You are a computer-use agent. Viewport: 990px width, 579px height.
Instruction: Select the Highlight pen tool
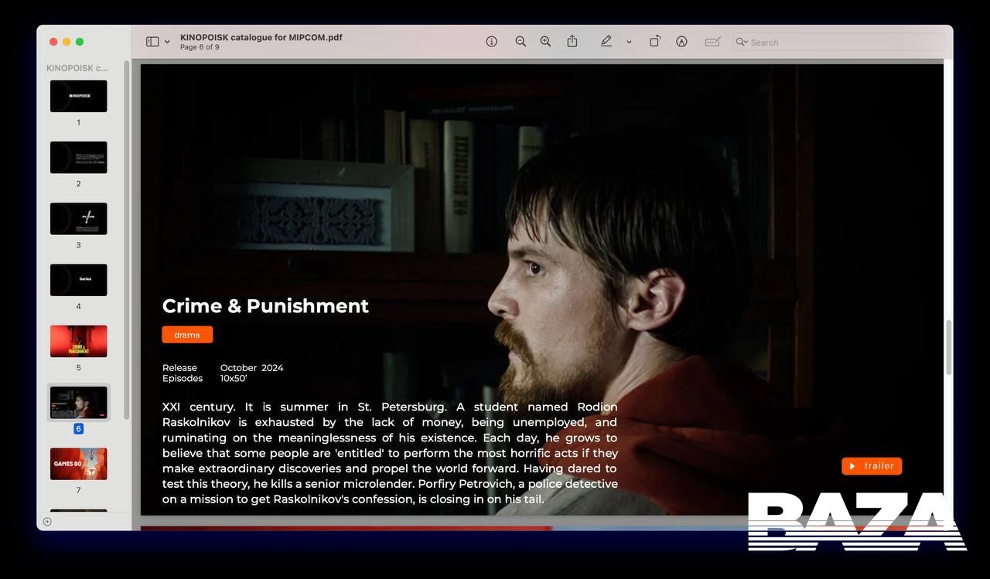click(606, 42)
